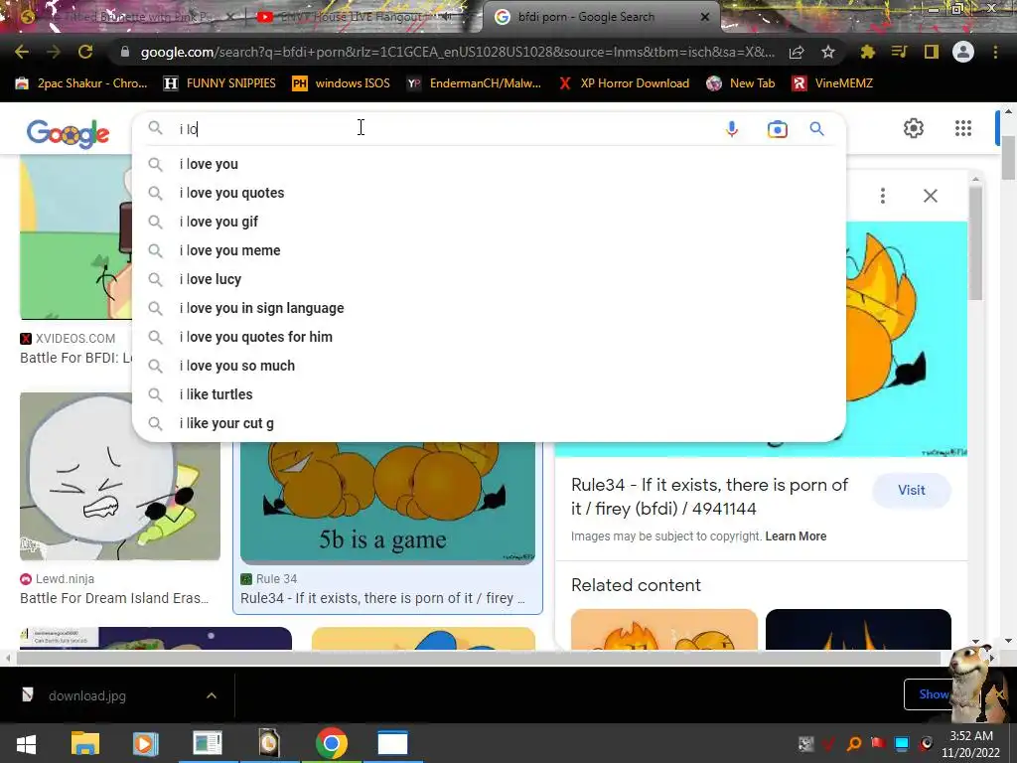Reload the current page
Screen dimensions: 1017x763
(85, 52)
